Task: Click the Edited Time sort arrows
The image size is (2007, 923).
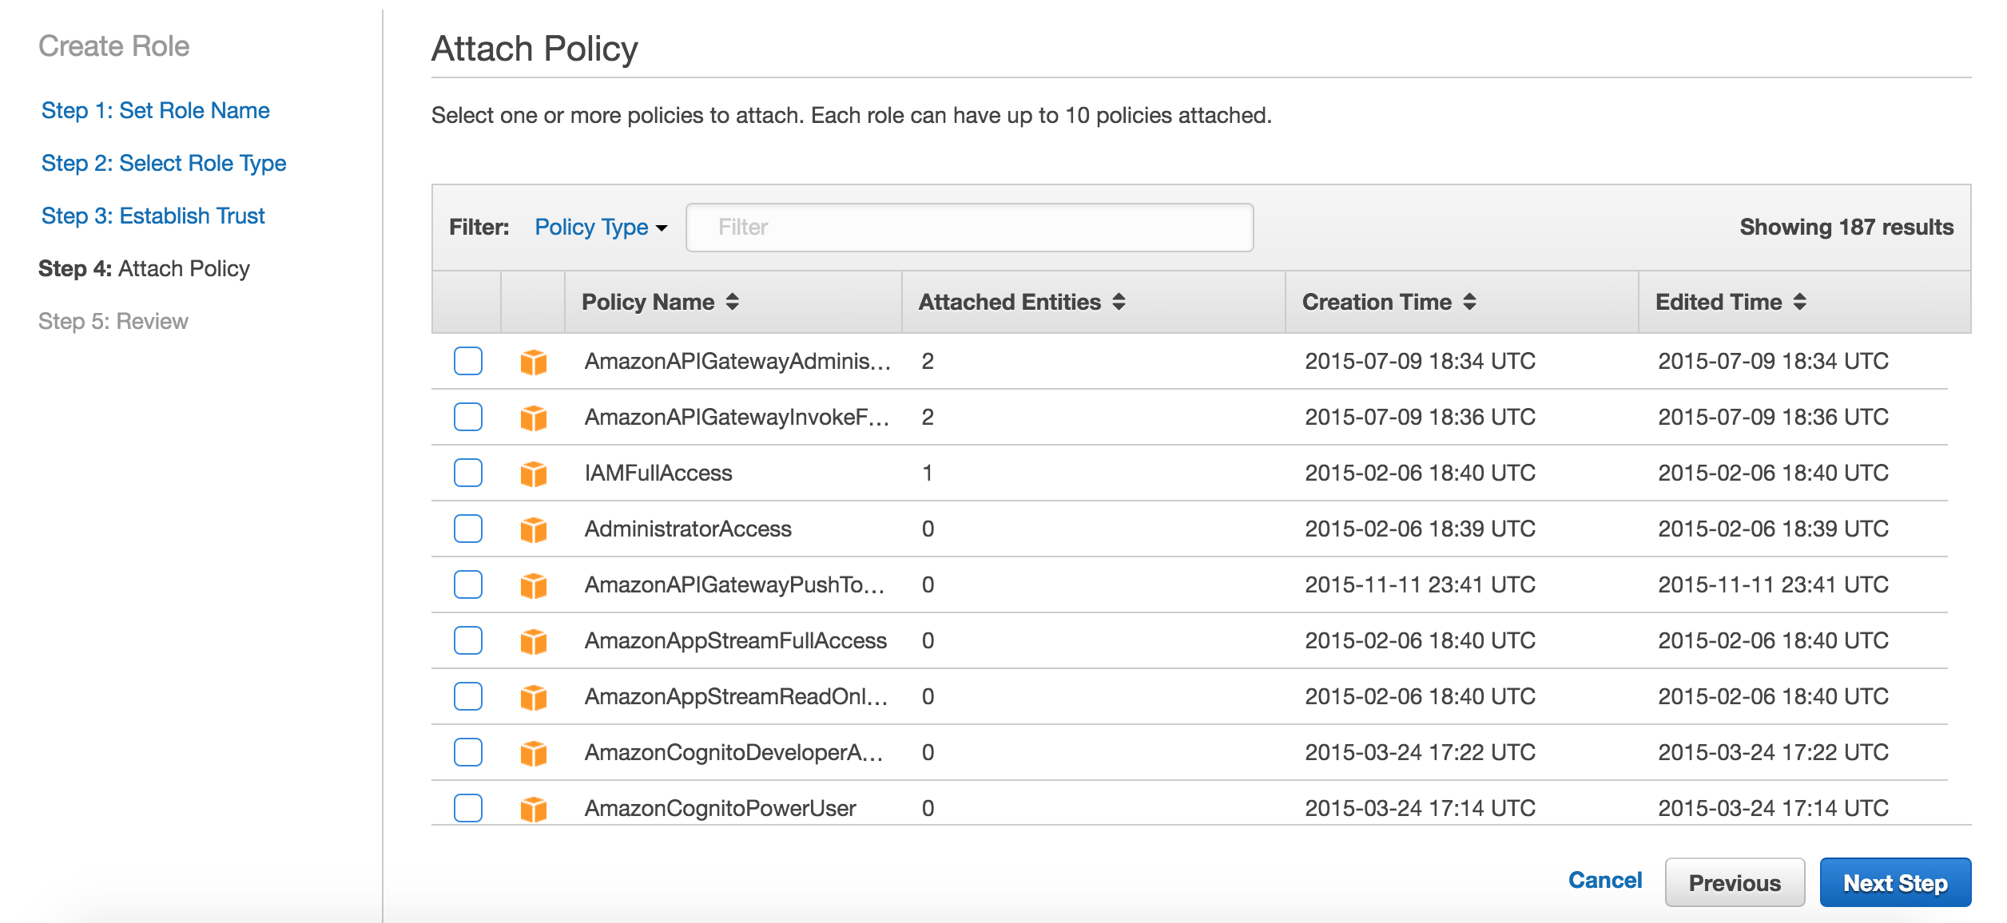Action: (x=1799, y=302)
